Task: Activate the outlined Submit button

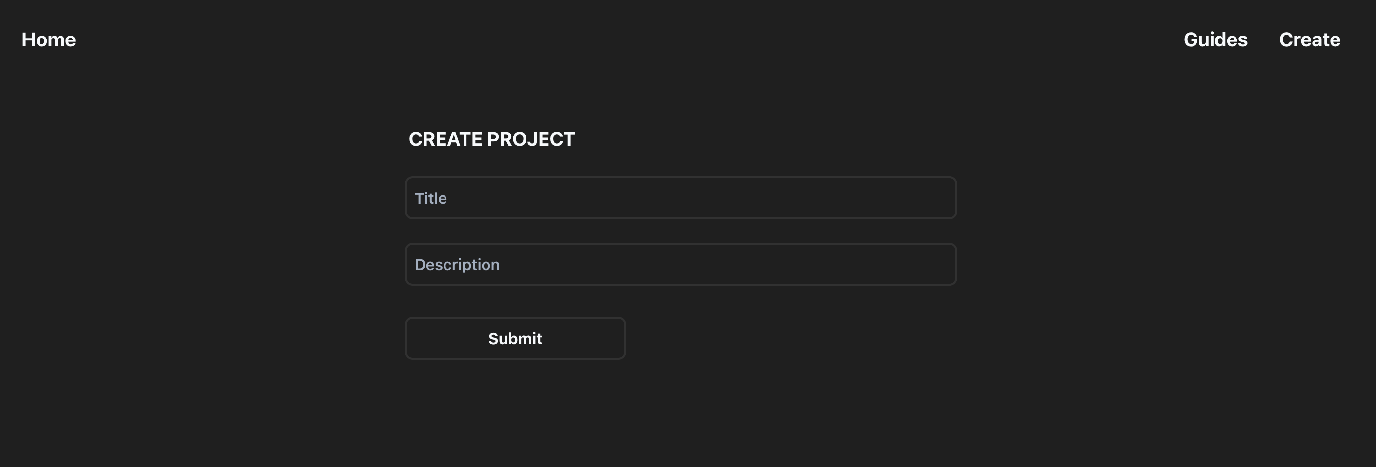Action: (x=515, y=338)
